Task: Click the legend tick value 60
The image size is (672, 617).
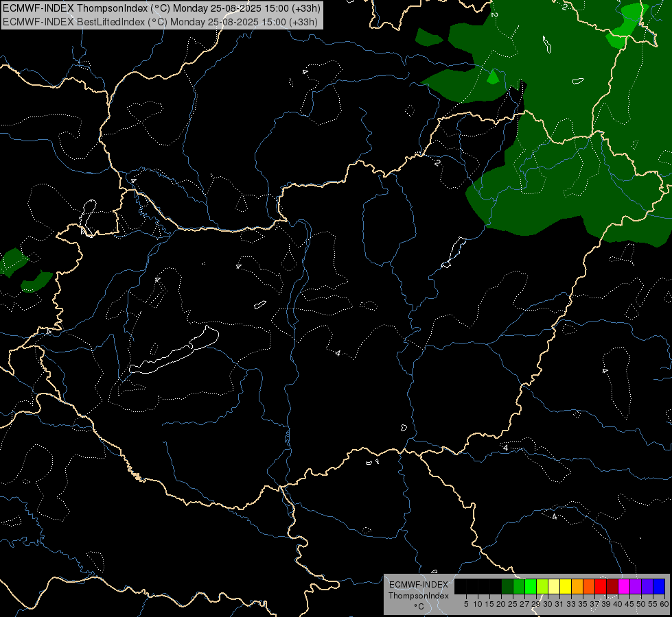Action: (x=664, y=604)
